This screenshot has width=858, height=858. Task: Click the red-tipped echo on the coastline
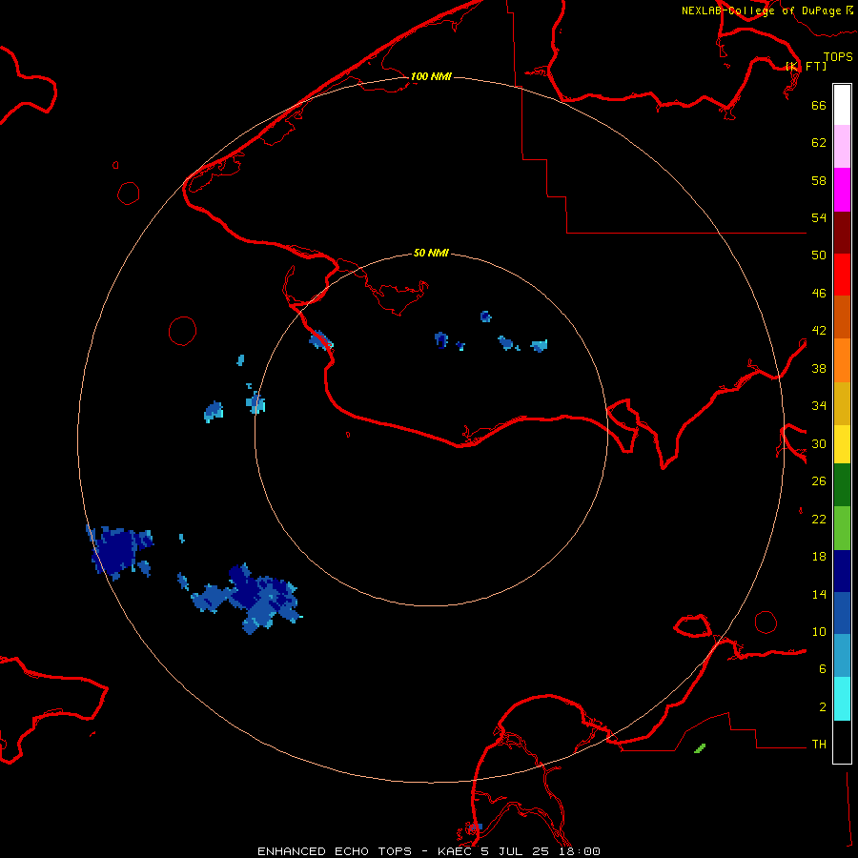321,340
